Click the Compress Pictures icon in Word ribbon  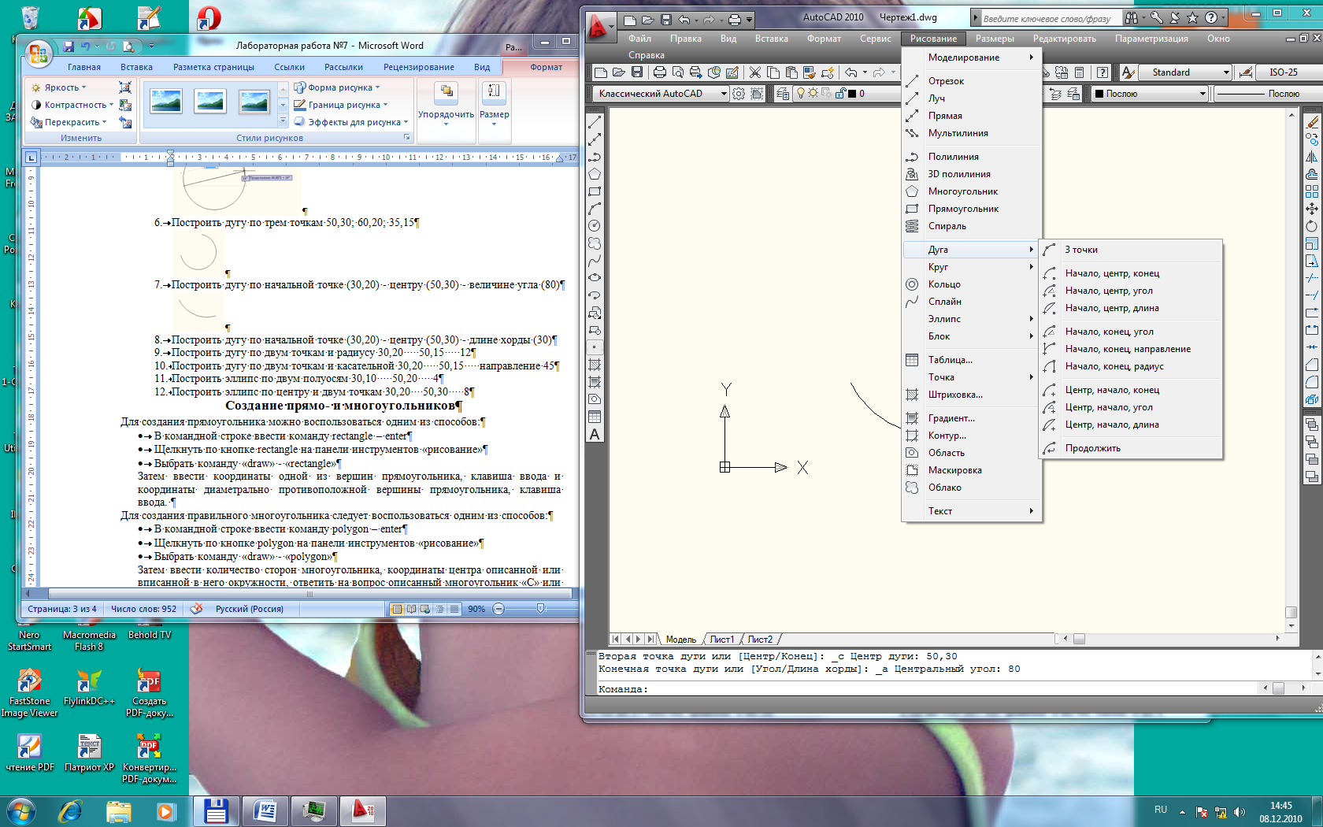[x=125, y=87]
